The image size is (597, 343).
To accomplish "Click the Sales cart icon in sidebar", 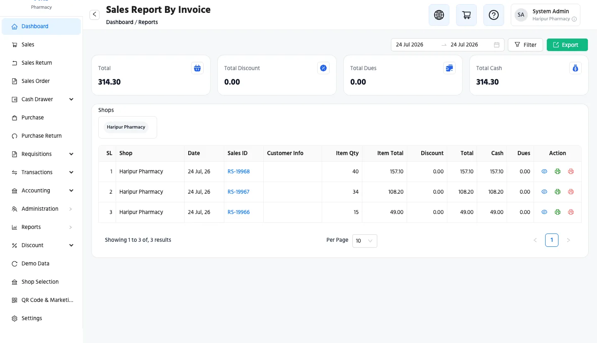I will pos(15,45).
